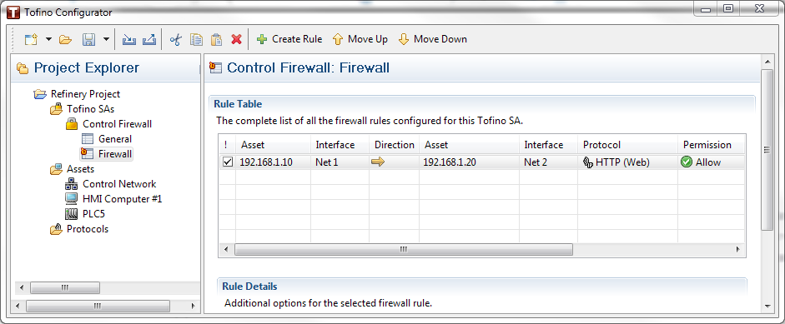Click the Move Down button

[433, 39]
